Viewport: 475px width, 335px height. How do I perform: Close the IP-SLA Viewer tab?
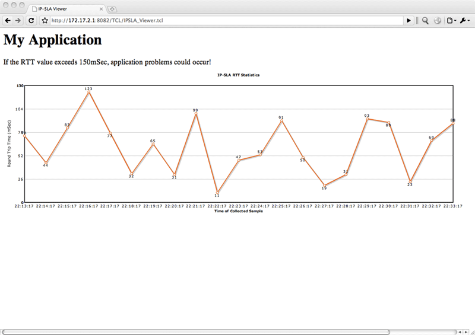pos(101,9)
